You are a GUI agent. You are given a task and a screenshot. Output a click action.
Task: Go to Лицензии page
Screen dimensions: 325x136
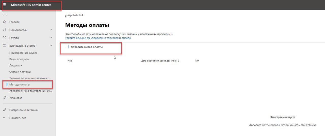[x=16, y=65]
